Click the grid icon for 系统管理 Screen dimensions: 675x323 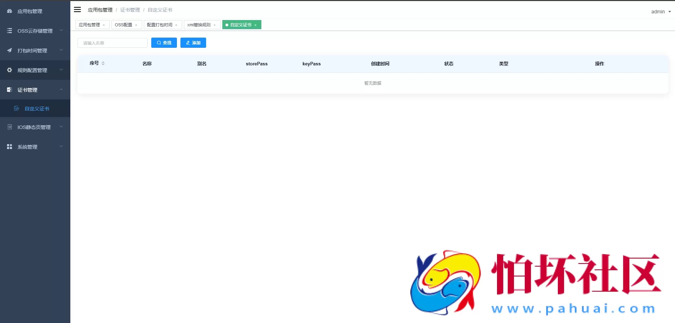click(x=9, y=147)
